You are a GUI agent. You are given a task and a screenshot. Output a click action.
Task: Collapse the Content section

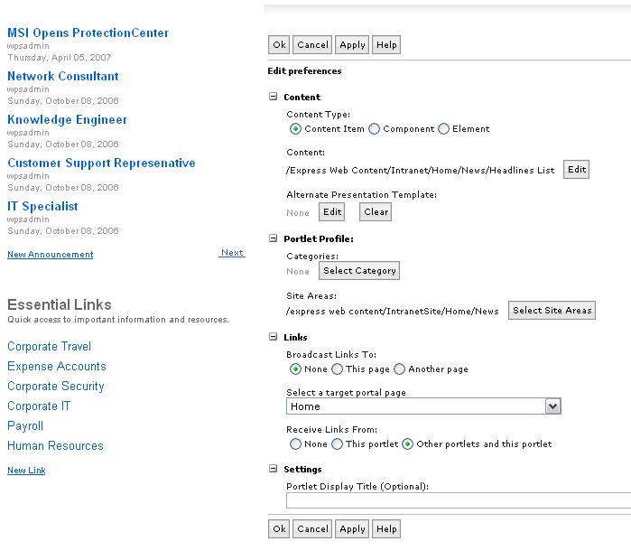point(273,97)
